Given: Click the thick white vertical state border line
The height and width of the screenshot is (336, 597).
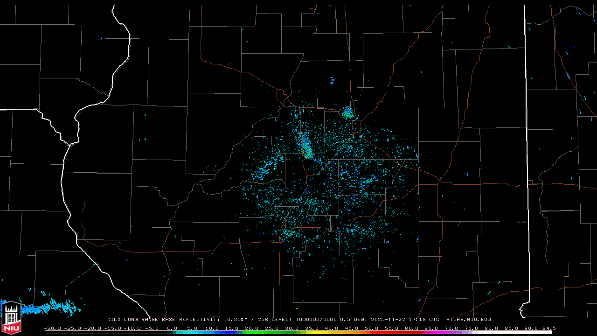Looking at the screenshot, I should click(526, 140).
